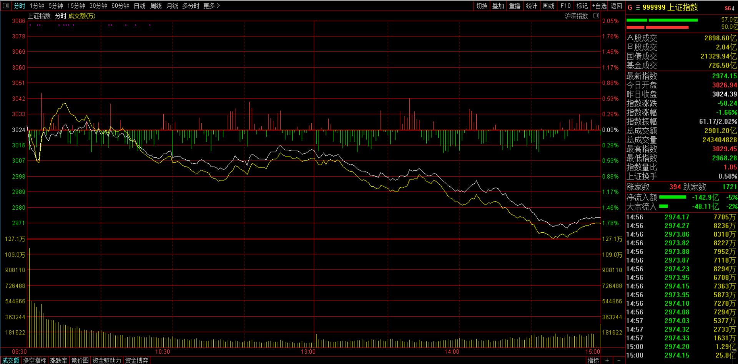Image resolution: width=738 pixels, height=364 pixels.
Task: Click the 净流入额 value -142.9亿
Action: (x=706, y=197)
